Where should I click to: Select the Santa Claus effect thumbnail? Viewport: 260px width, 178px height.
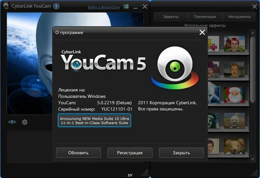(x=234, y=95)
